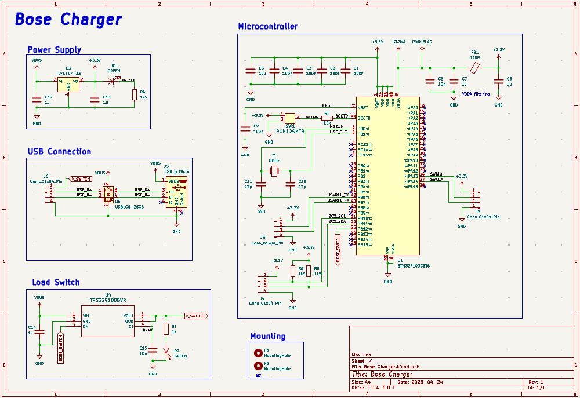Select BOSE_SWITCH label in Load Switch section
This screenshot has width=580, height=398.
(61, 348)
